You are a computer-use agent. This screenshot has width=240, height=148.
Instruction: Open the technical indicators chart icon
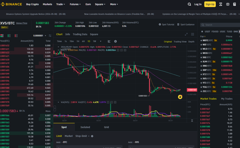[x=109, y=41]
